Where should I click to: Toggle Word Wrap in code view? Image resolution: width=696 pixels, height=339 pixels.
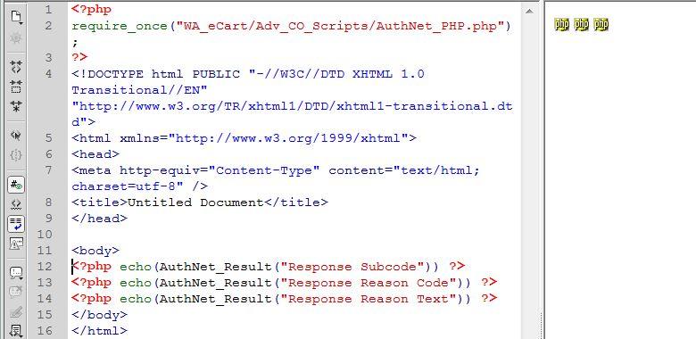coord(16,224)
